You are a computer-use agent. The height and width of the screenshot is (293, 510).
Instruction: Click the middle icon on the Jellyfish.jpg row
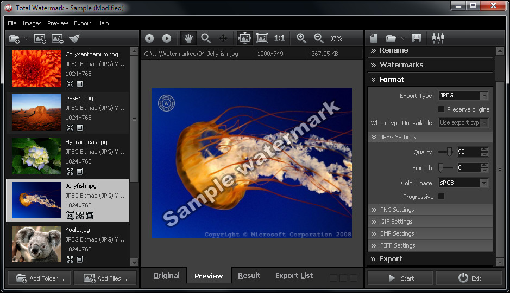(80, 215)
